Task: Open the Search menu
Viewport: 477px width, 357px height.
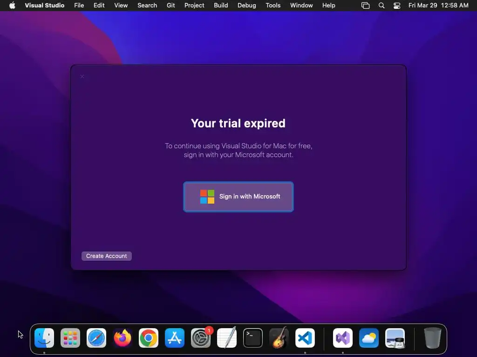Action: point(147,6)
